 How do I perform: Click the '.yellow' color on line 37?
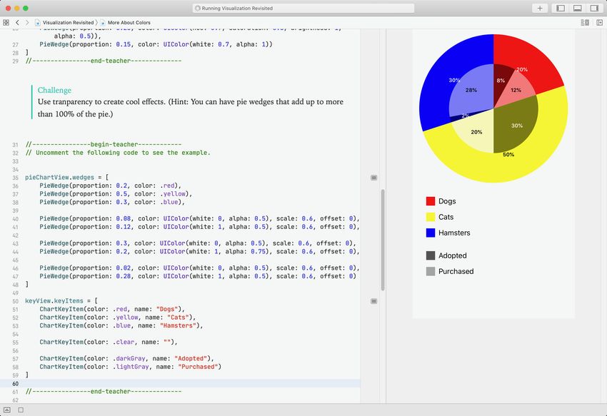173,193
